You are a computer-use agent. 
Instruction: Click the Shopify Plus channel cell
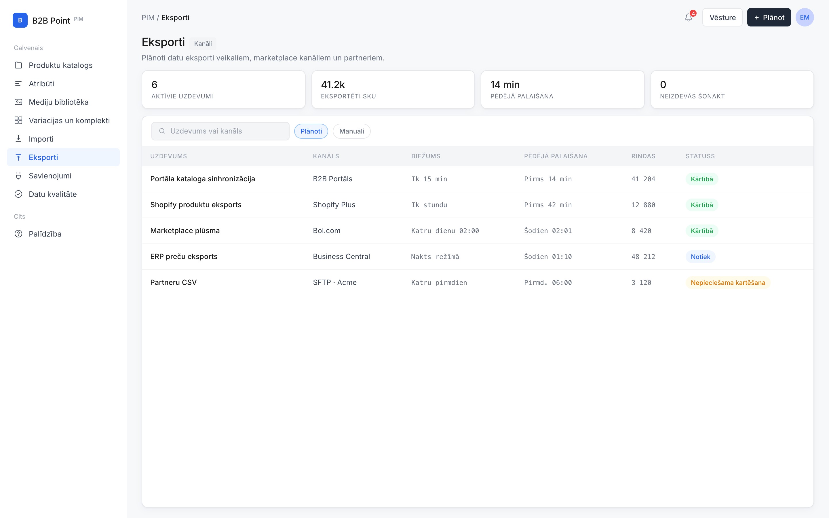click(334, 205)
